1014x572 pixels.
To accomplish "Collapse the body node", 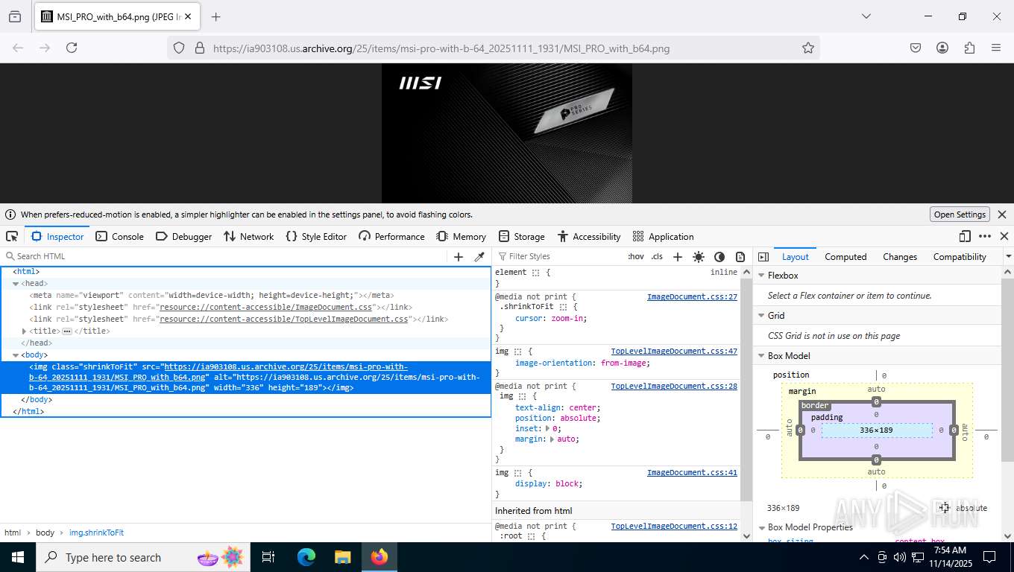I will 15,355.
